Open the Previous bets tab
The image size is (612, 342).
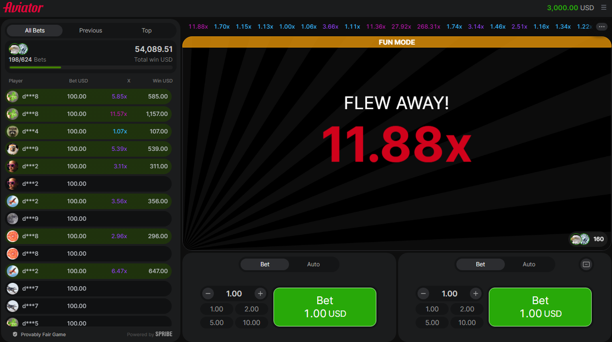click(x=90, y=30)
